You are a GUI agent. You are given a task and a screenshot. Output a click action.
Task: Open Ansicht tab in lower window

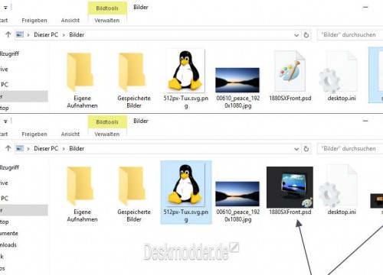pos(70,134)
